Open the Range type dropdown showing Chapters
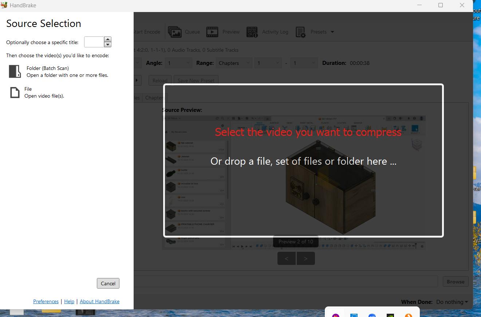Image resolution: width=481 pixels, height=317 pixels. click(x=234, y=63)
